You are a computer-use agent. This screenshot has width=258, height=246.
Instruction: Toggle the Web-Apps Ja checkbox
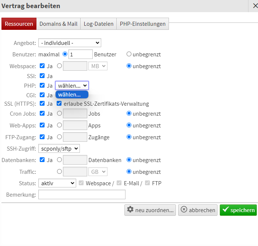(42, 125)
